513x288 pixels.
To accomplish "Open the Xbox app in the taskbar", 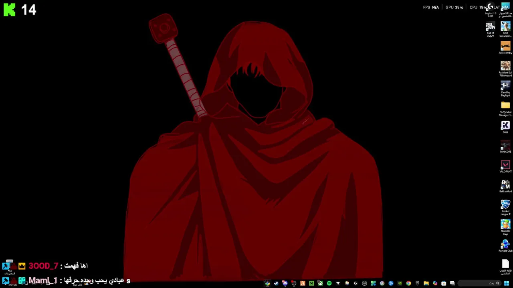I will coord(320,283).
